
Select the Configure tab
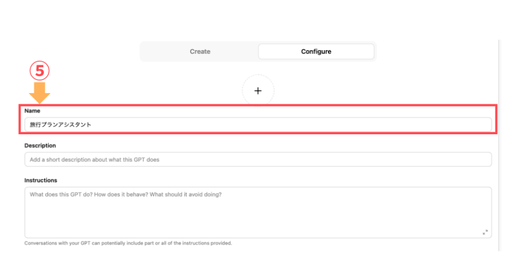coord(316,51)
